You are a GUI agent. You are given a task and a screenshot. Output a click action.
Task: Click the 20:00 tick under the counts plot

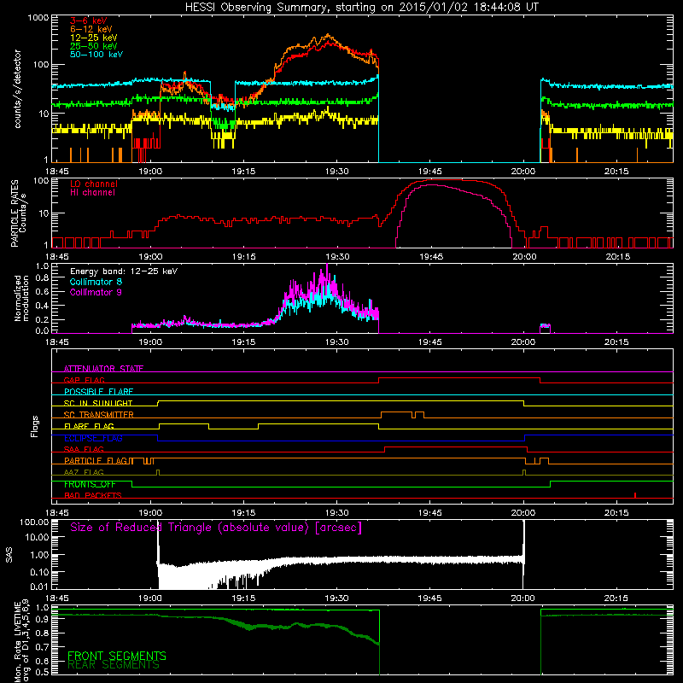[x=523, y=172]
